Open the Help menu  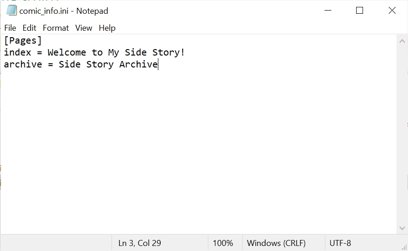[107, 28]
